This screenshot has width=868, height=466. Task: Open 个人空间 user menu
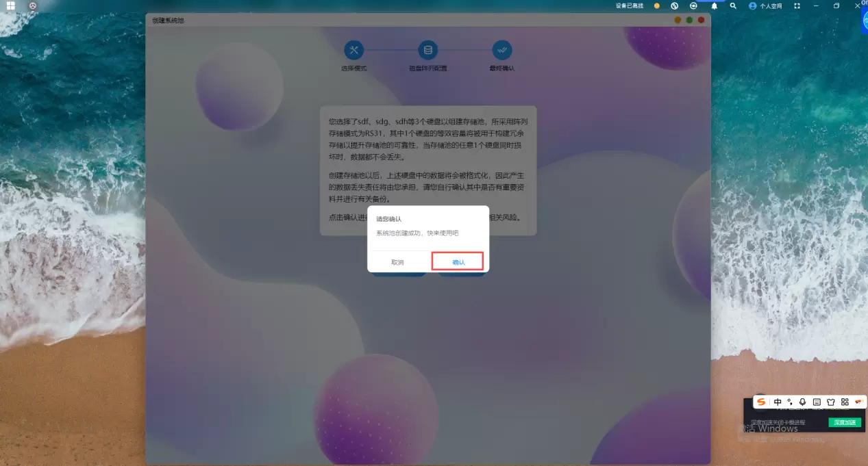[766, 5]
